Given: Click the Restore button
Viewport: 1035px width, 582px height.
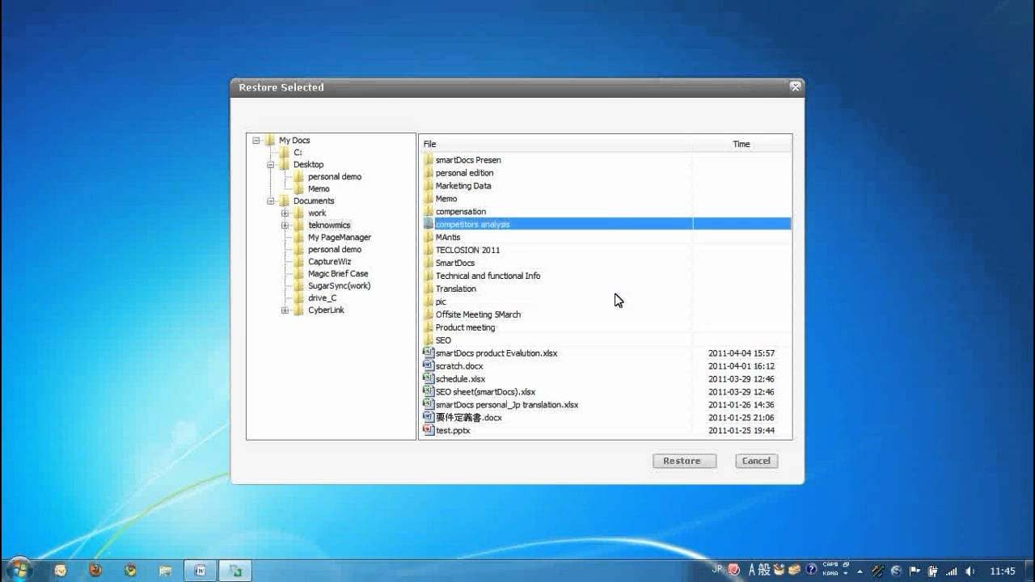Looking at the screenshot, I should (684, 461).
